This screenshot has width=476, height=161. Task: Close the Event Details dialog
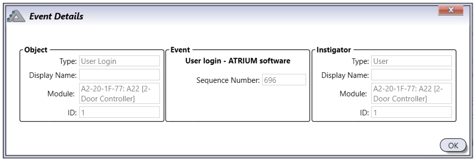pos(451,10)
